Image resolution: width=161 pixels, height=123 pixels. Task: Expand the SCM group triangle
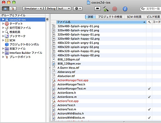[3, 40]
